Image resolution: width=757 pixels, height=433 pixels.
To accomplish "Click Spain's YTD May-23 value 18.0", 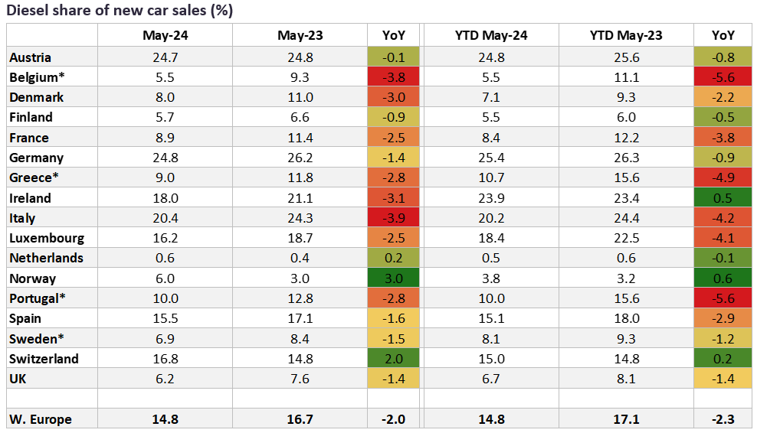I will [626, 318].
